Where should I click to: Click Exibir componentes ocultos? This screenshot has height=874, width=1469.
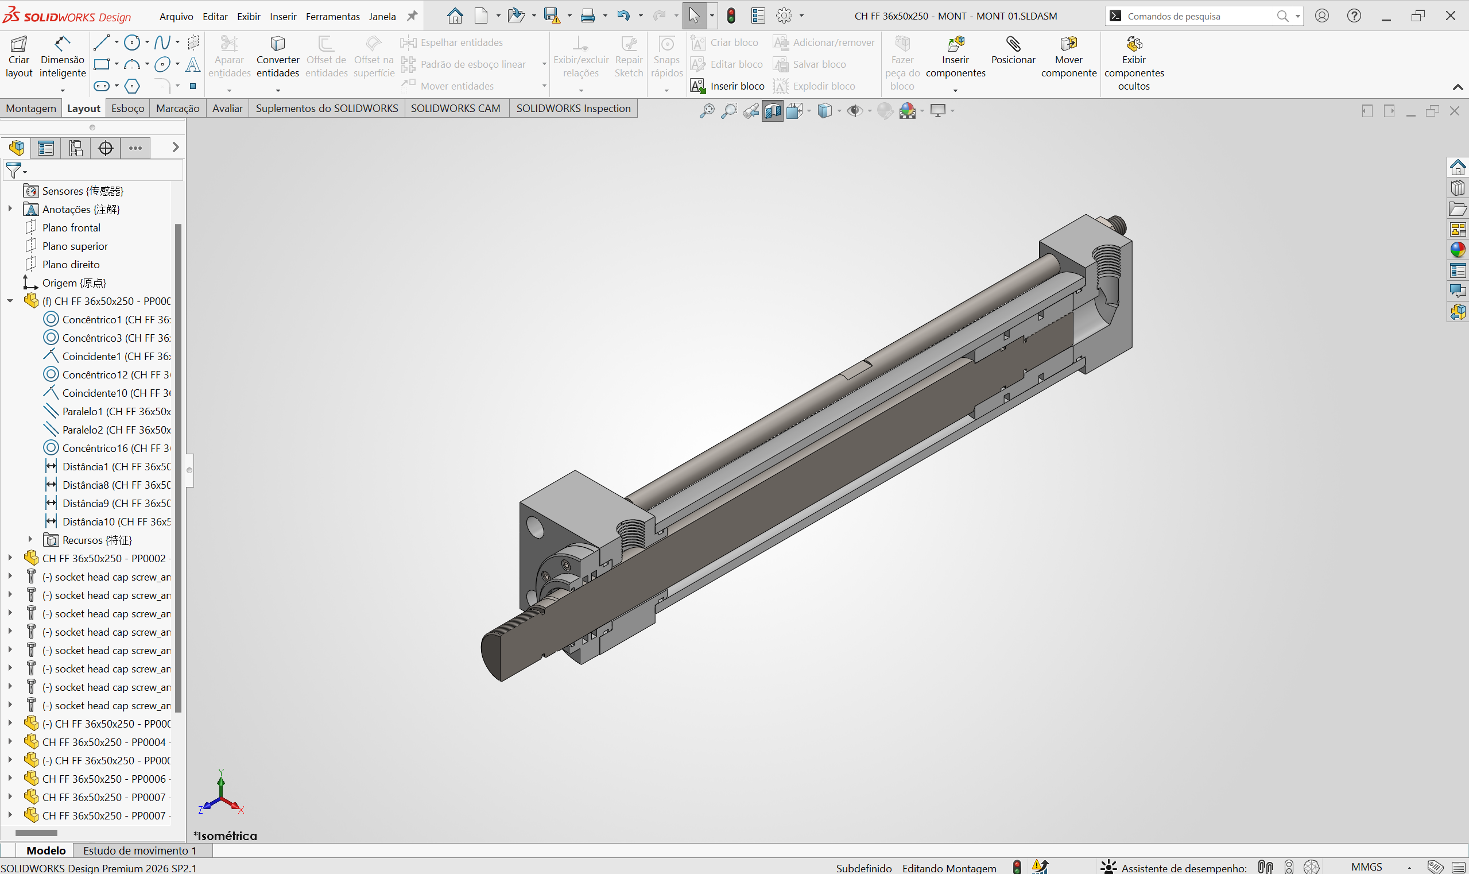pos(1134,63)
